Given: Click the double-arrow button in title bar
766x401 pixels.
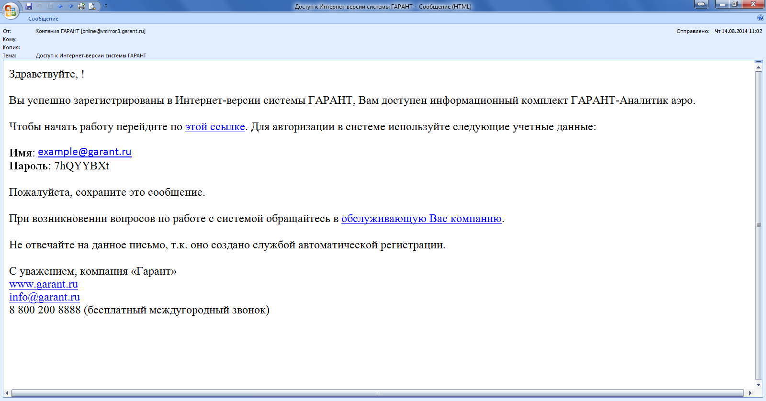Looking at the screenshot, I should point(701,4).
